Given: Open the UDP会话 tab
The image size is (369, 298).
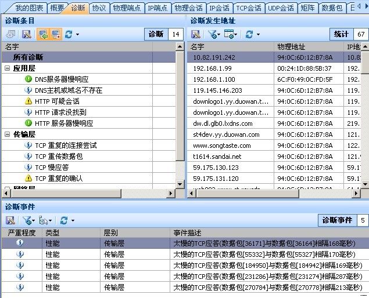Looking at the screenshot, I should (281, 8).
